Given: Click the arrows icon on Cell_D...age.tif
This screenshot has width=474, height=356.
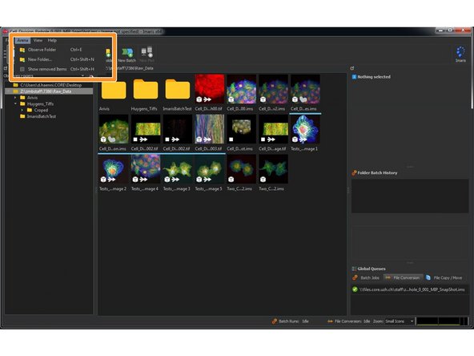Looking at the screenshot, I should point(271,140).
